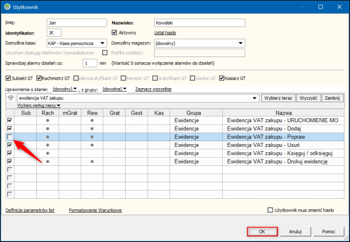Close the Użytkownik dialog window
Screen dimensions: 350x242
(x=340, y=7)
